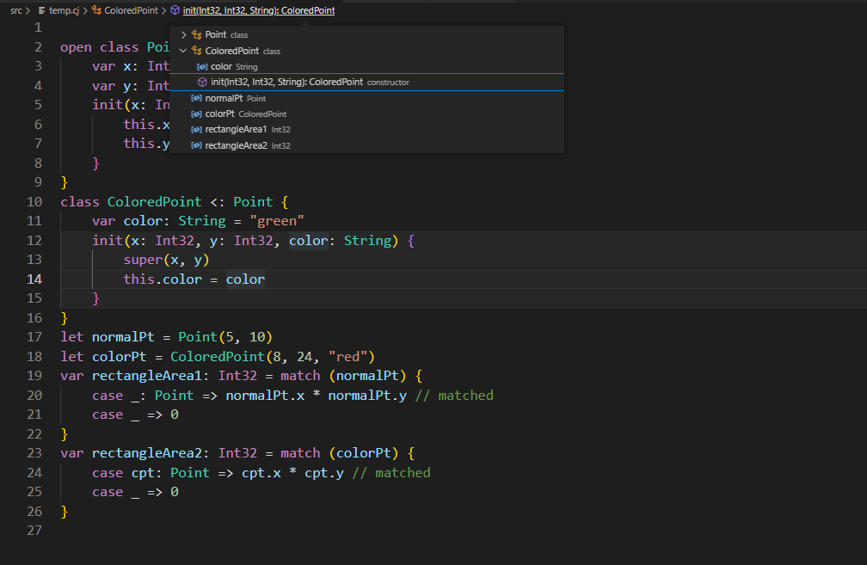Click the ColoredPoint class icon in dropdown list
The height and width of the screenshot is (565, 867).
click(196, 52)
